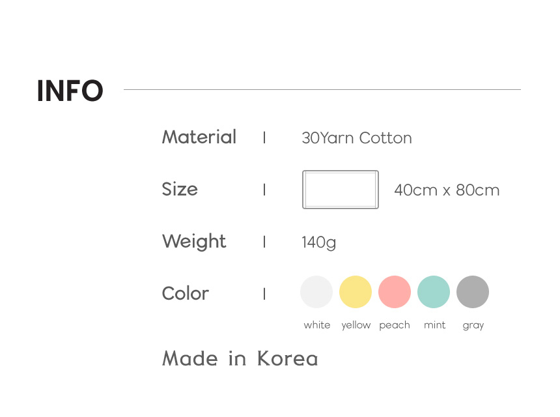This screenshot has height=417, width=560.
Task: Click the towel size rectangle icon
Action: point(341,190)
